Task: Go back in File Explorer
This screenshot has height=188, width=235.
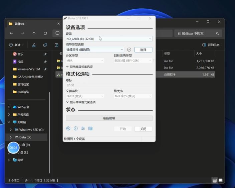Action: [11, 33]
